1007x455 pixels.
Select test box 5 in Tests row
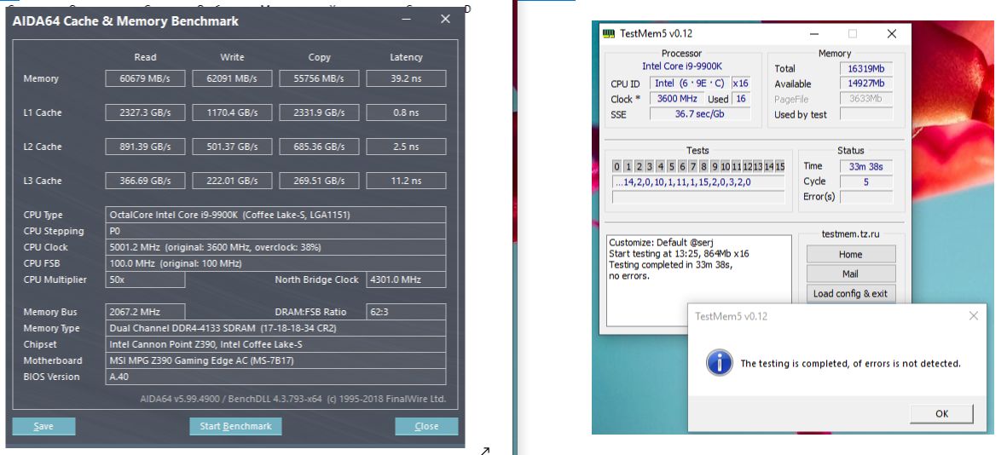pos(671,167)
